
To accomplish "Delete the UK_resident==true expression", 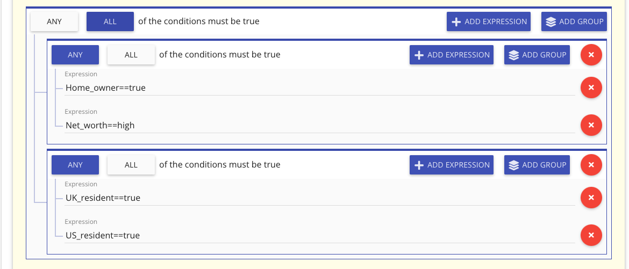I will pos(591,198).
